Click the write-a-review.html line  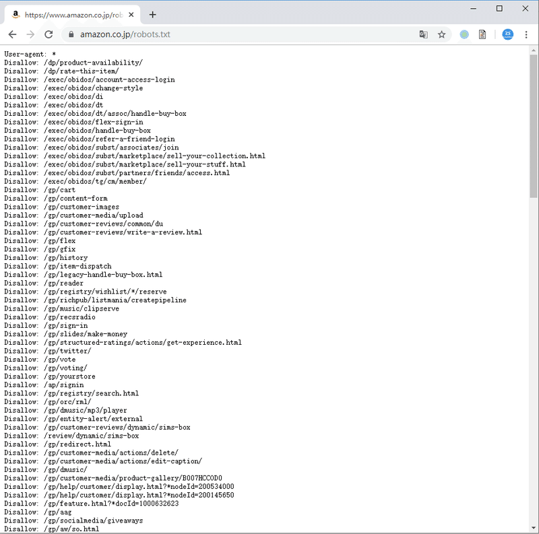[103, 232]
